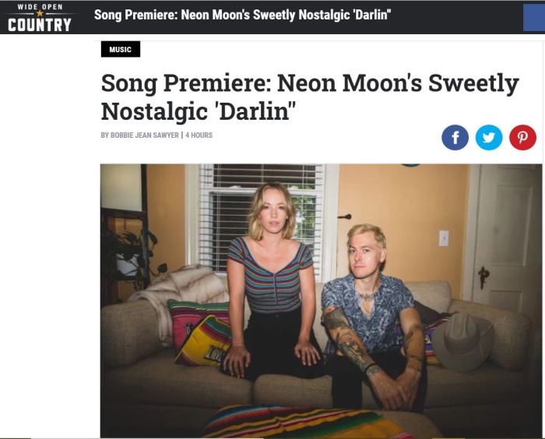This screenshot has width=545, height=439.
Task: Click the gold star in the logo
Action: (x=40, y=13)
